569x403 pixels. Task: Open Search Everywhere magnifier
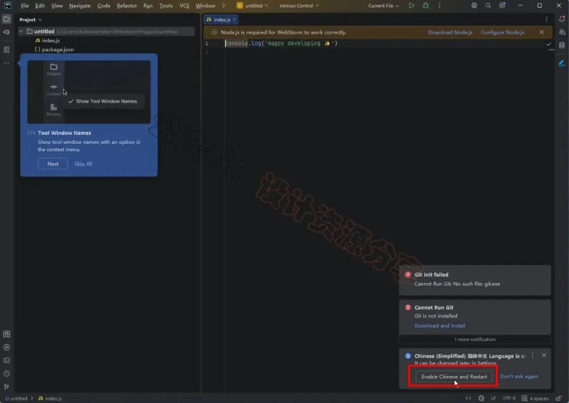coord(488,5)
